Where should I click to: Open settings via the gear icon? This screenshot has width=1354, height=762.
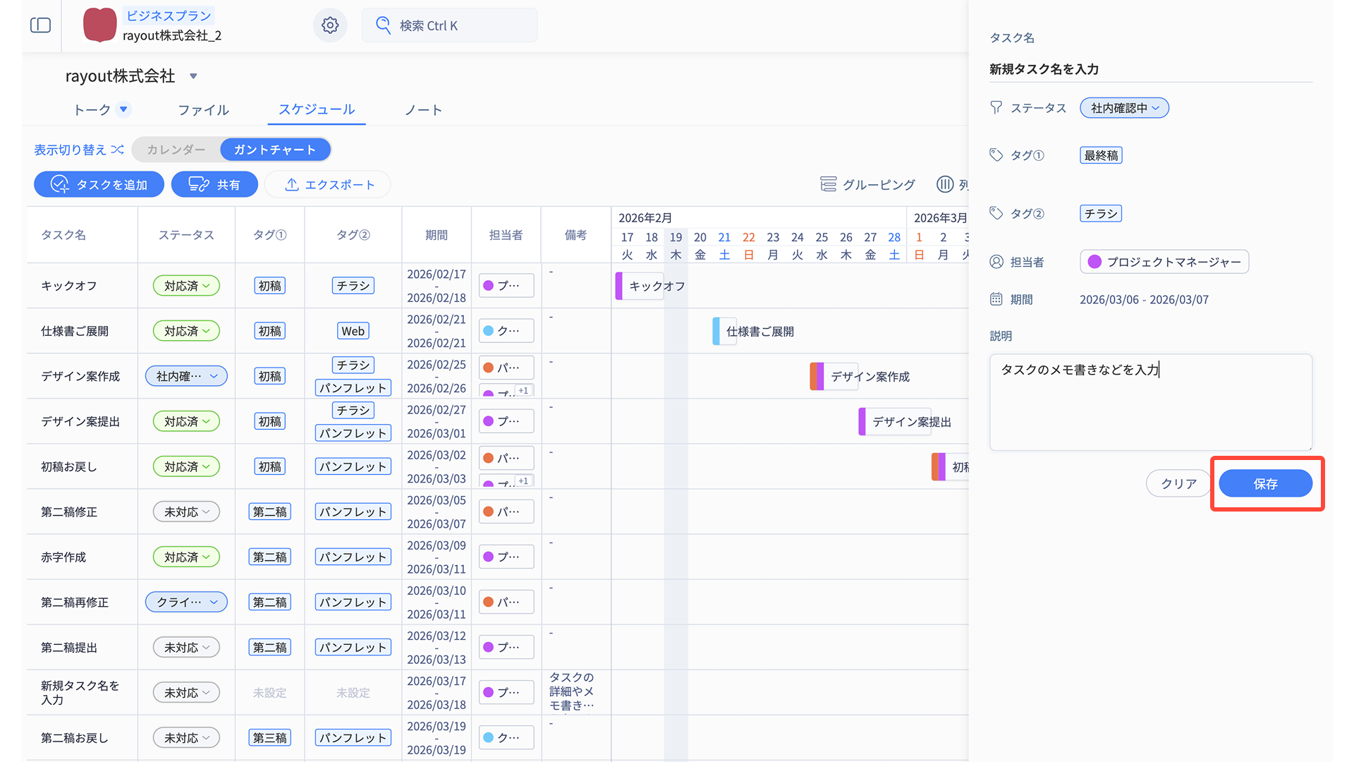click(330, 25)
